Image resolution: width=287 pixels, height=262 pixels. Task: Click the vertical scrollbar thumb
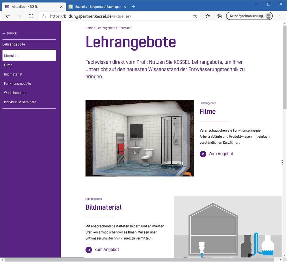coord(284,67)
